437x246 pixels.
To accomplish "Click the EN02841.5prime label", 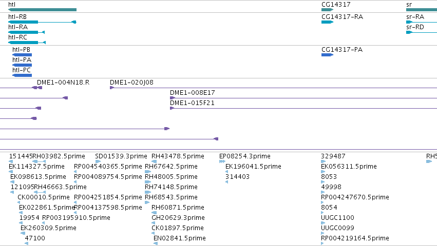I will click(180, 238).
